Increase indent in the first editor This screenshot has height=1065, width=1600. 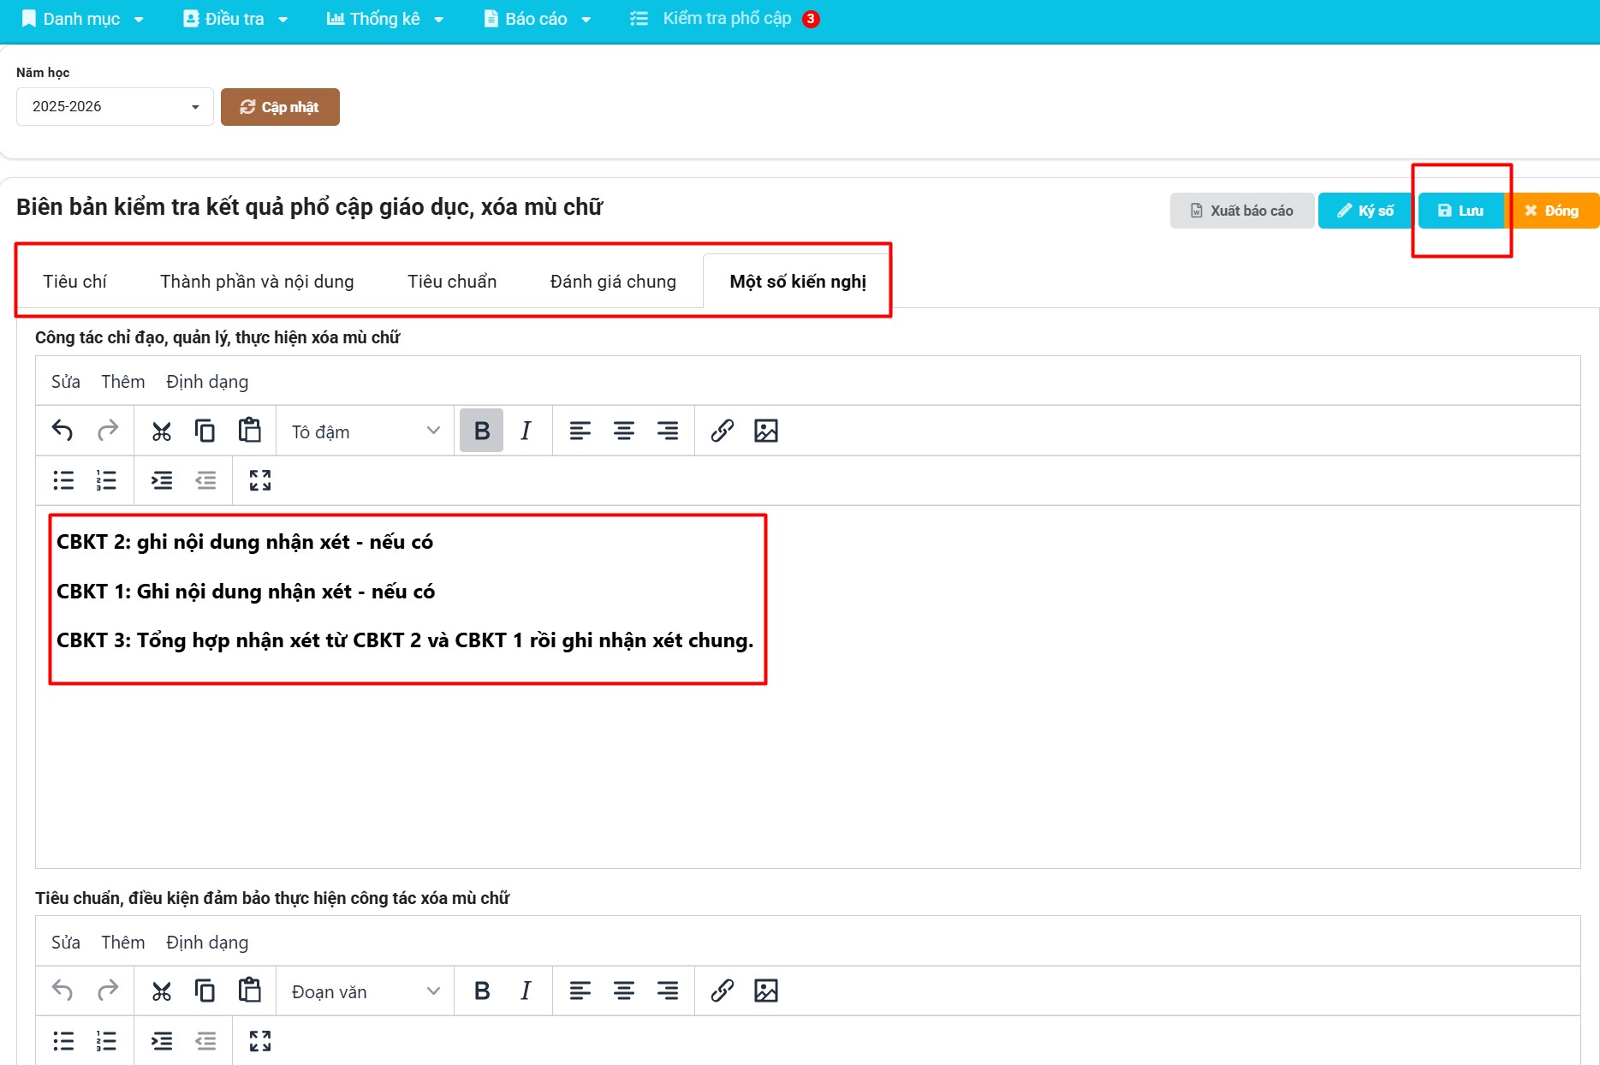point(161,480)
